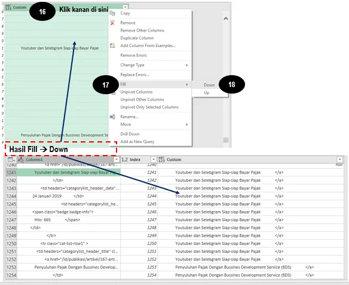This screenshot has width=349, height=285.
Task: Select the upper Custom column header
Action: 66,7
